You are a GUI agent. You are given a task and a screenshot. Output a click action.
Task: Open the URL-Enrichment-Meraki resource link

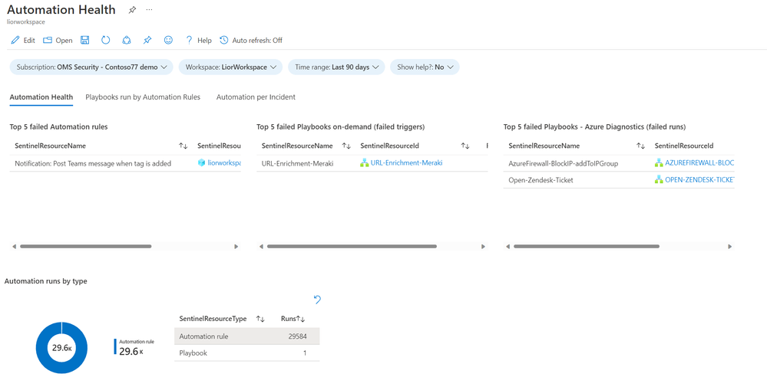[x=406, y=163]
